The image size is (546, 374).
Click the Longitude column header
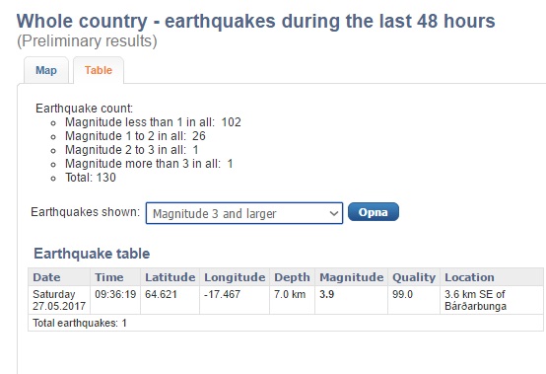pos(235,277)
